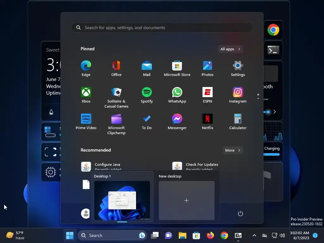Open Task View on the taskbar
Screen dimensions: 324x243
155,235
